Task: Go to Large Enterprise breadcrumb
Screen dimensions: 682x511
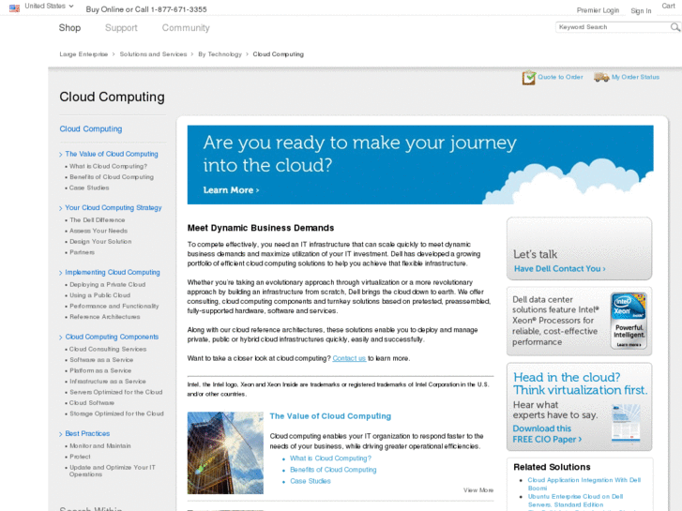Action: (83, 54)
